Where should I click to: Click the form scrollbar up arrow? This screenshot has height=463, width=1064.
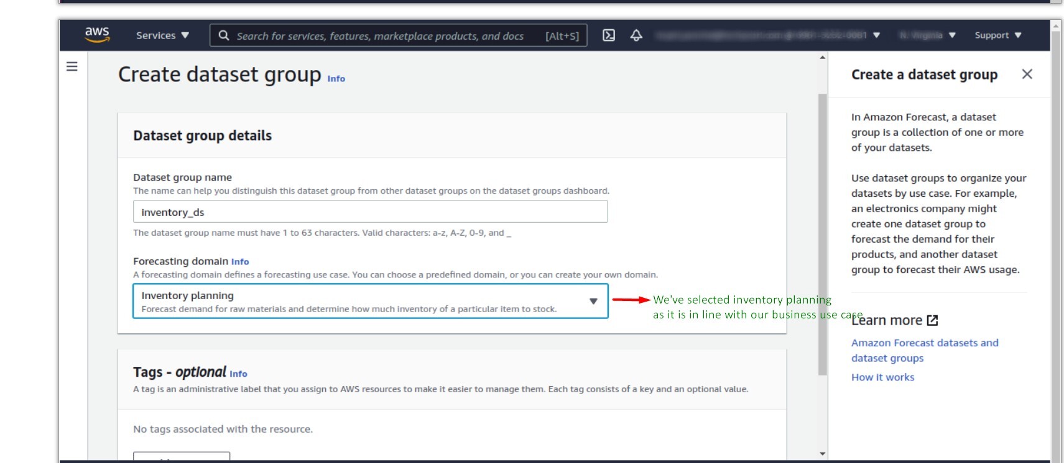pos(823,58)
